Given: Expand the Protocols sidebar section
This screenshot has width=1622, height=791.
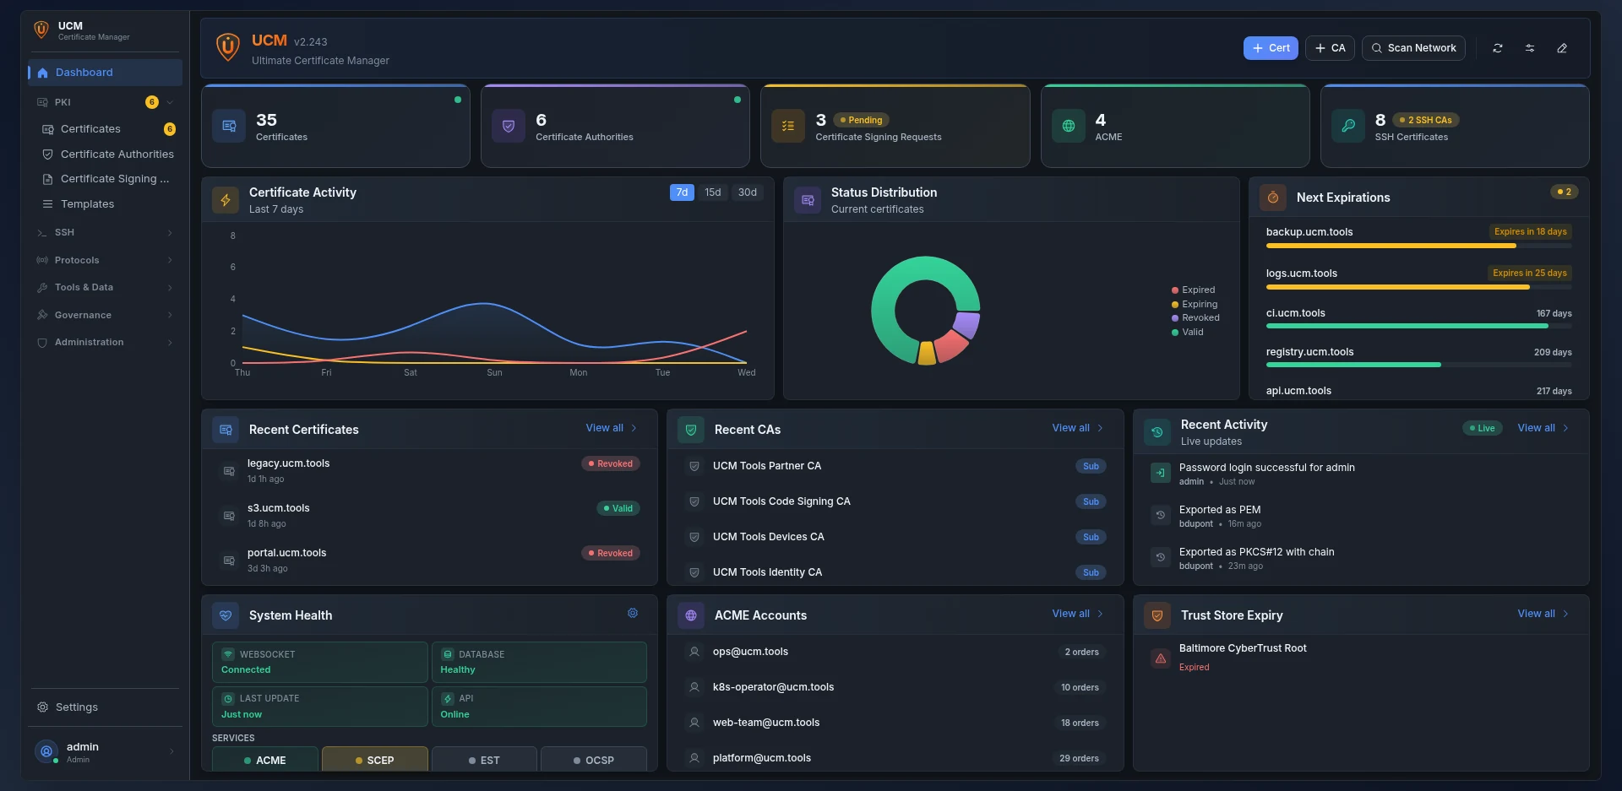Looking at the screenshot, I should pos(105,260).
